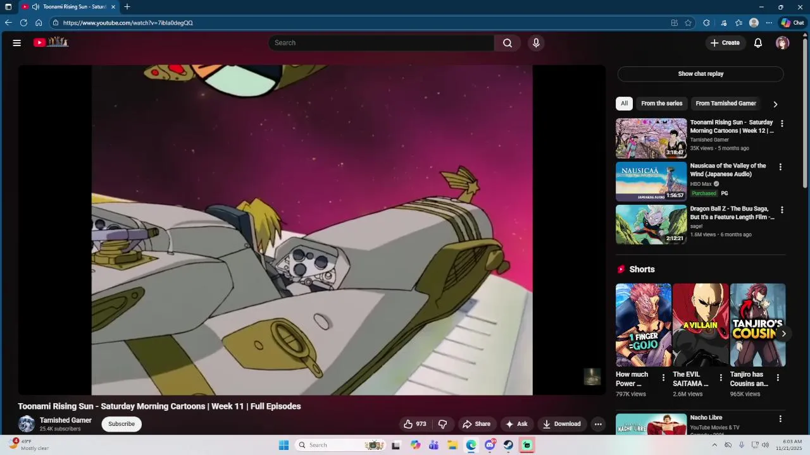Open the tab actions menu

[x=8, y=7]
